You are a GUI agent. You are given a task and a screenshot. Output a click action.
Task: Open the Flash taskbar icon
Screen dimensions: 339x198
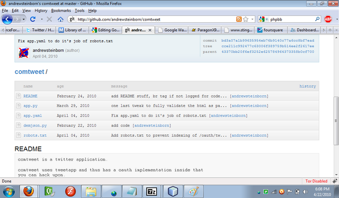pyautogui.click(x=70, y=191)
